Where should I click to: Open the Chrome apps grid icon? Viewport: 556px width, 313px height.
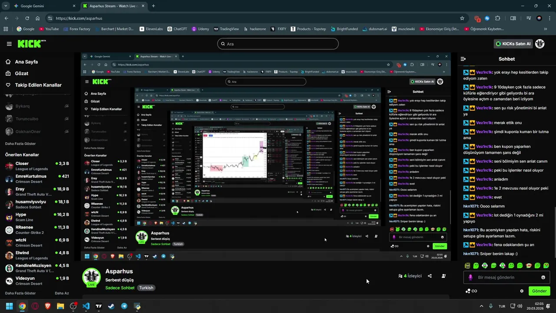[x=6, y=29]
